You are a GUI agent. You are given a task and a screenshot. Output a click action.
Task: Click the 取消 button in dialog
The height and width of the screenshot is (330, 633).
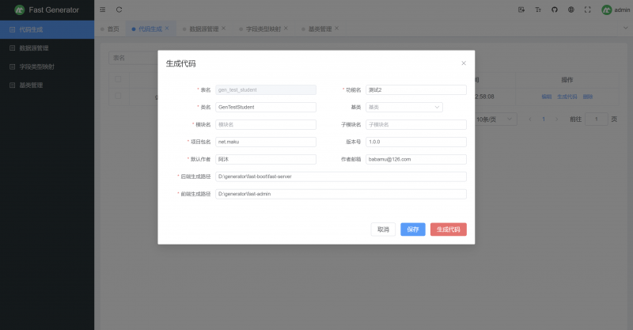point(383,229)
